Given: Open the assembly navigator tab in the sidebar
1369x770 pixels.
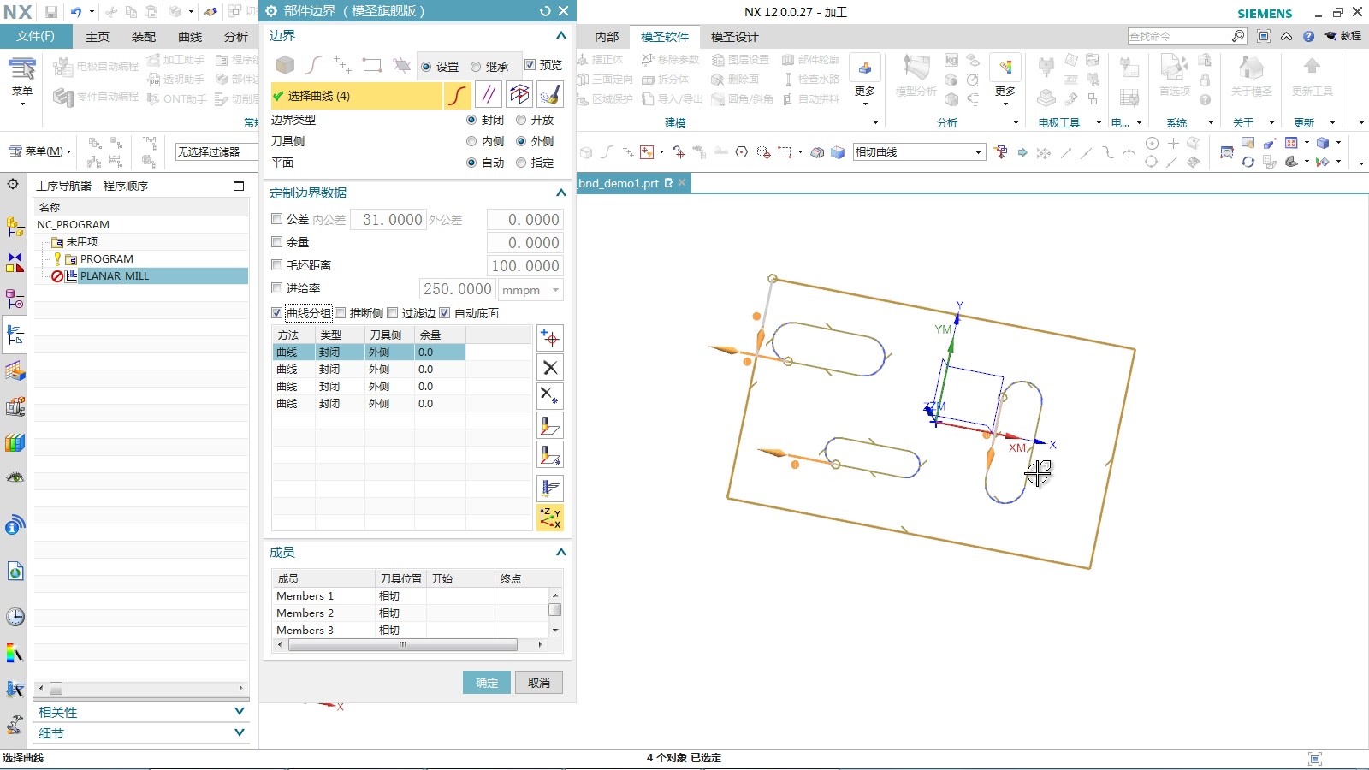Looking at the screenshot, I should [x=15, y=227].
